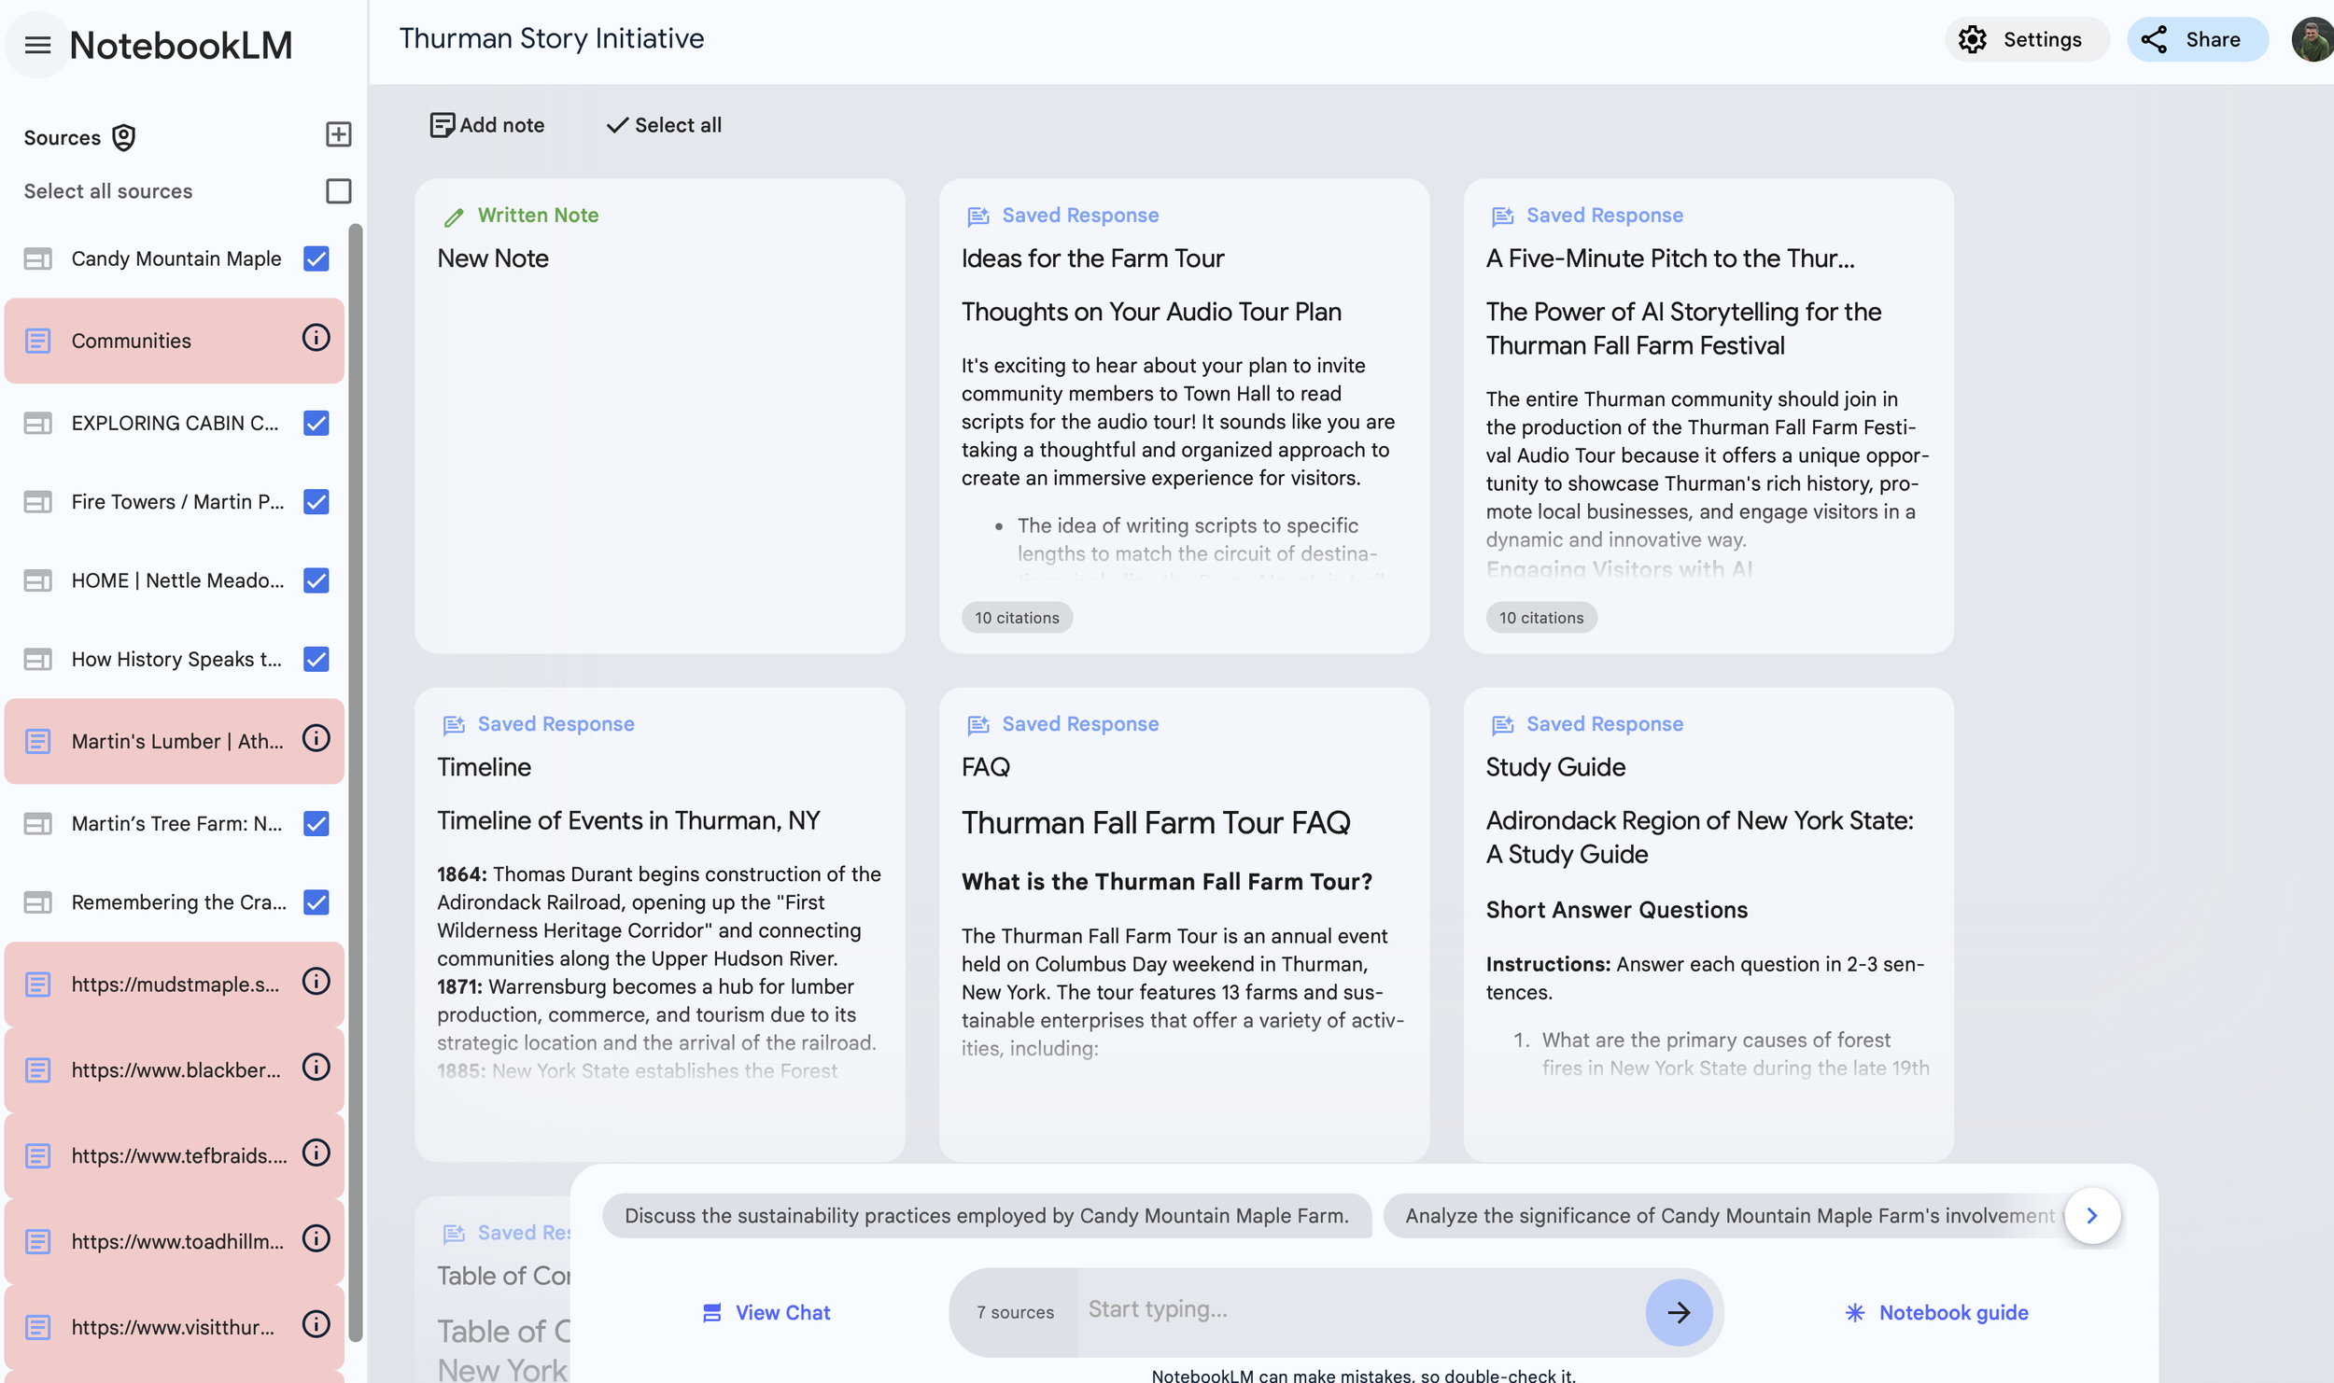Open info icon for tefbraids source

pos(316,1153)
